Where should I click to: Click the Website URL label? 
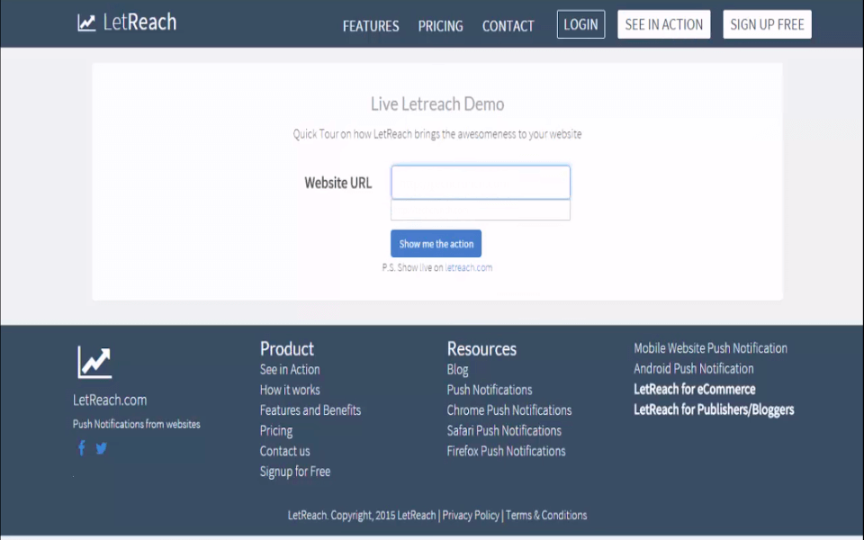[x=337, y=183]
